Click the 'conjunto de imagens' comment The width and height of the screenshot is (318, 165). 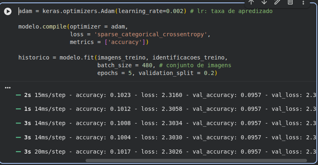[x=197, y=65]
